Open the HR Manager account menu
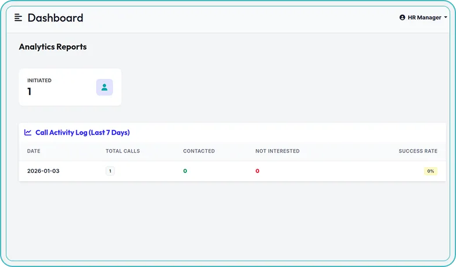 tap(425, 17)
